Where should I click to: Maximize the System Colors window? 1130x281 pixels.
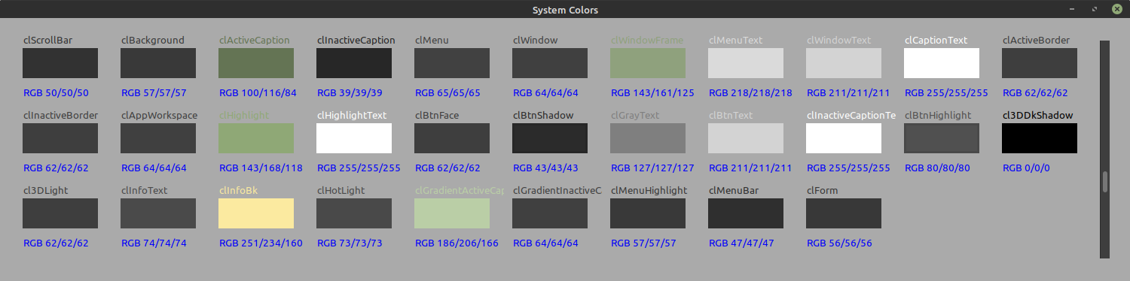pos(1094,10)
